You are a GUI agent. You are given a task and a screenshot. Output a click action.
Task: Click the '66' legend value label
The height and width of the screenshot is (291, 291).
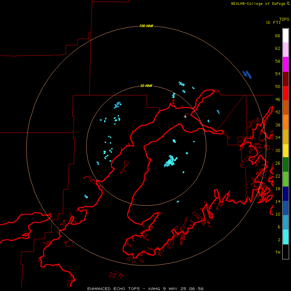(x=278, y=36)
